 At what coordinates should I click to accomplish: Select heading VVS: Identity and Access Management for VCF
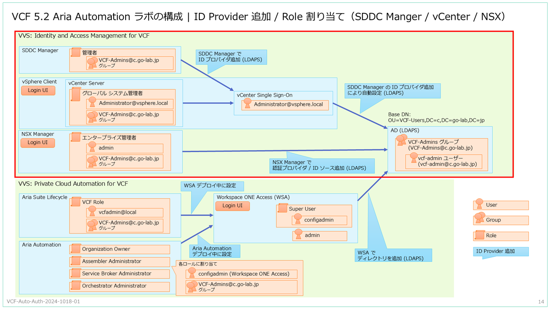[84, 35]
